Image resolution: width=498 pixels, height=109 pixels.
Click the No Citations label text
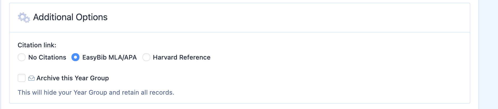click(47, 57)
